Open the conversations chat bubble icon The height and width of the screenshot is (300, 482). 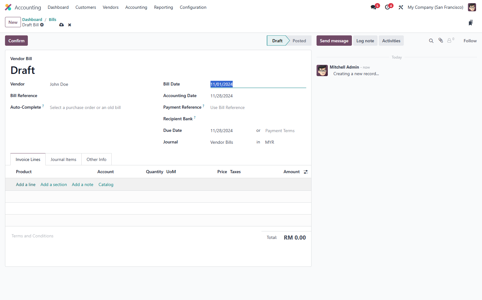[373, 7]
